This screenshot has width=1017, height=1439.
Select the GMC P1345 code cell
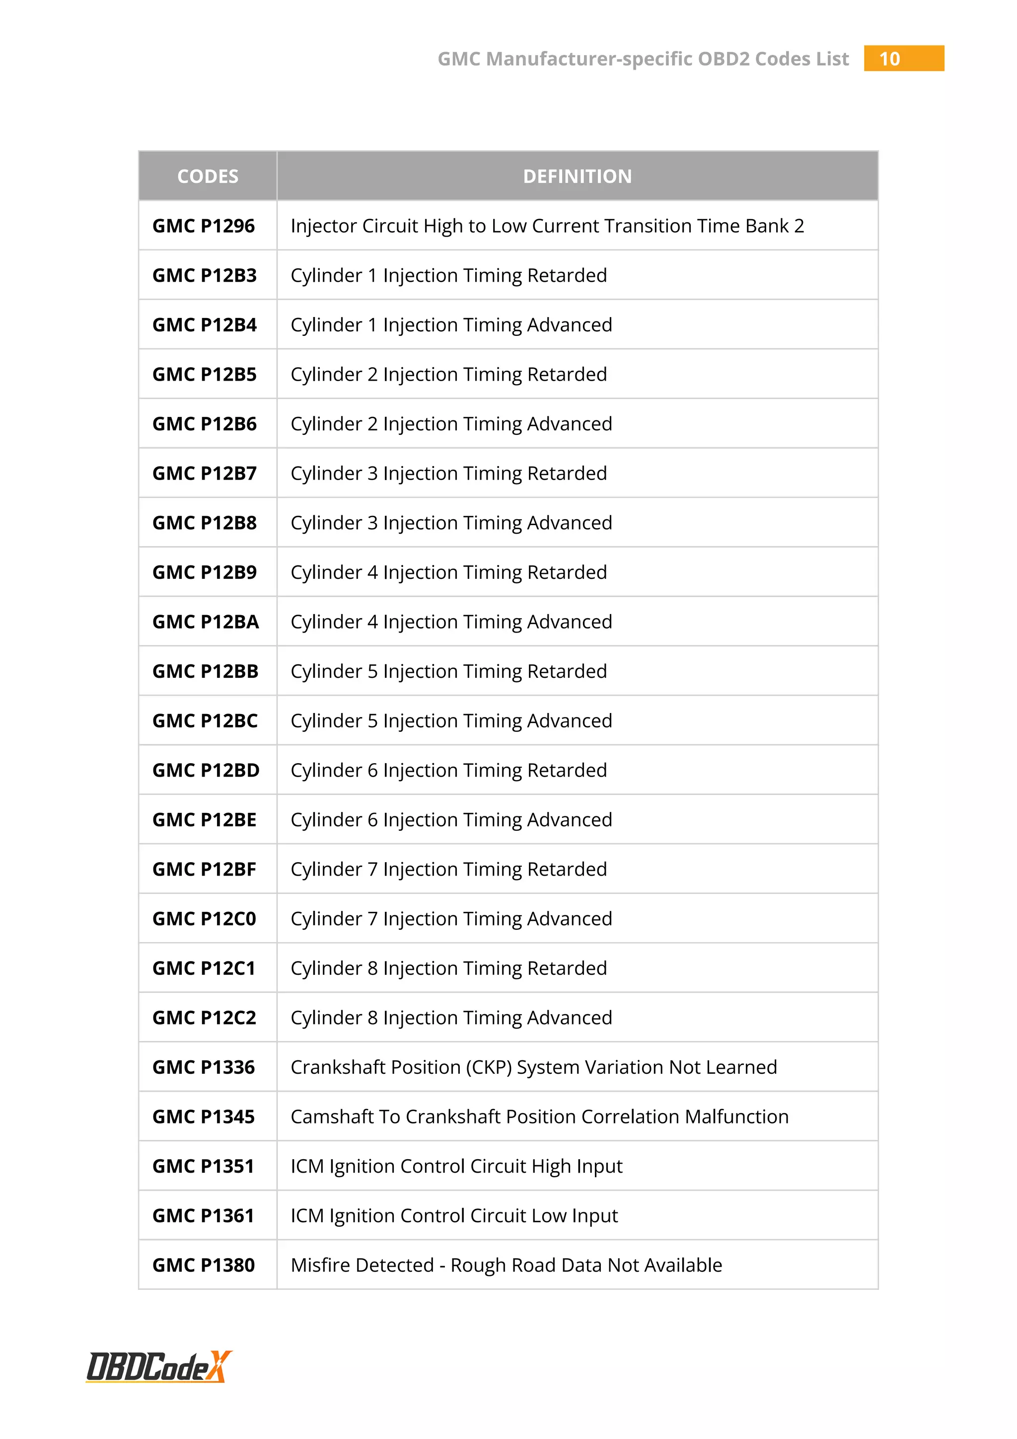(x=208, y=1117)
